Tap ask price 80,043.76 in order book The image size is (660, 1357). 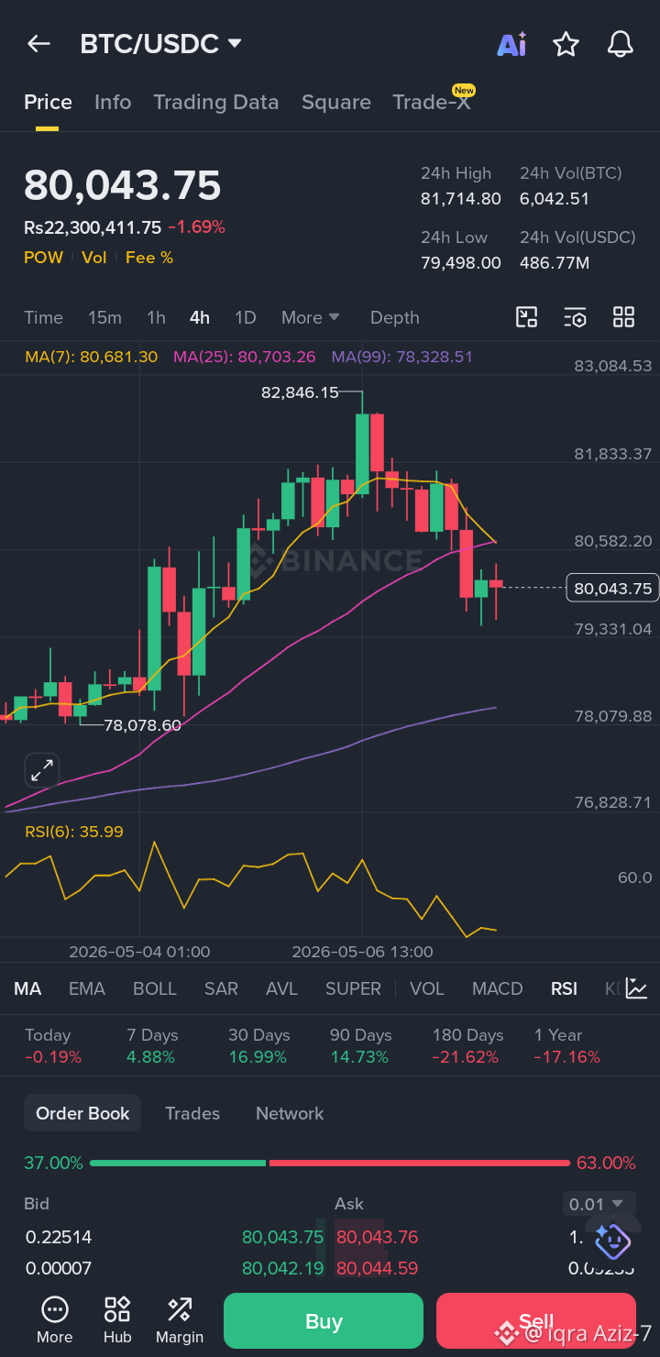click(377, 1237)
